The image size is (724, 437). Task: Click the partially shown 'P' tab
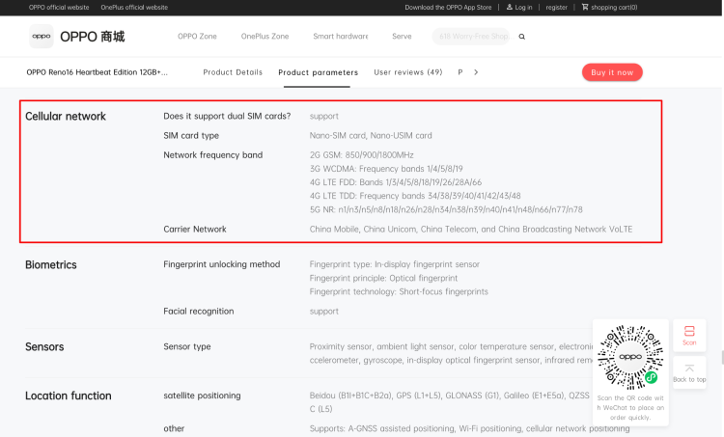click(x=460, y=72)
